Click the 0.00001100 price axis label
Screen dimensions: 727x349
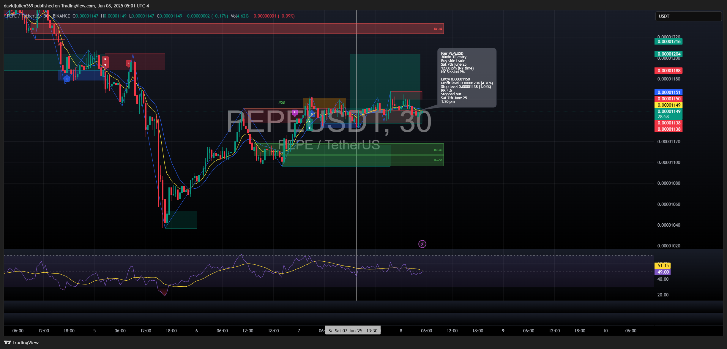click(668, 162)
